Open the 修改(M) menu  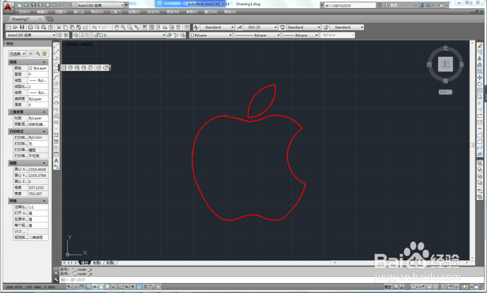tap(173, 12)
